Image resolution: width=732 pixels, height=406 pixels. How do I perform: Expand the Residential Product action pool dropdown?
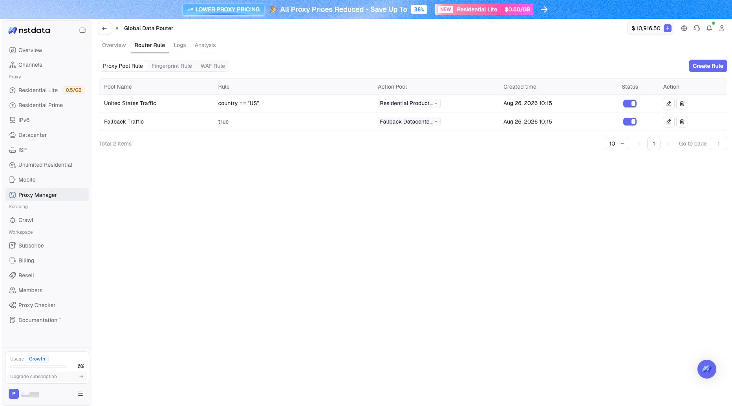pyautogui.click(x=409, y=103)
